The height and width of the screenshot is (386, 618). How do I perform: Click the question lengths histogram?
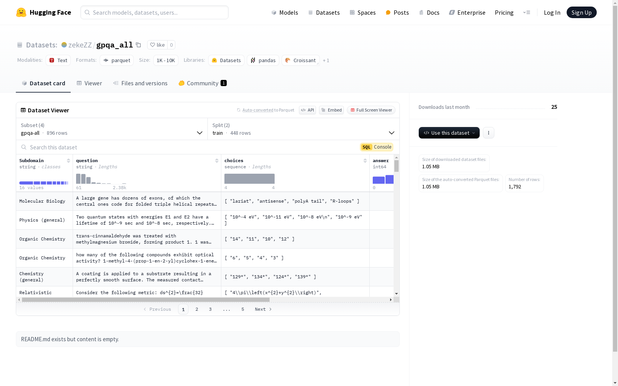coord(101,179)
